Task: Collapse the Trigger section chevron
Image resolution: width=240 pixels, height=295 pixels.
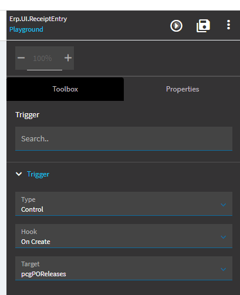Action: click(x=19, y=174)
